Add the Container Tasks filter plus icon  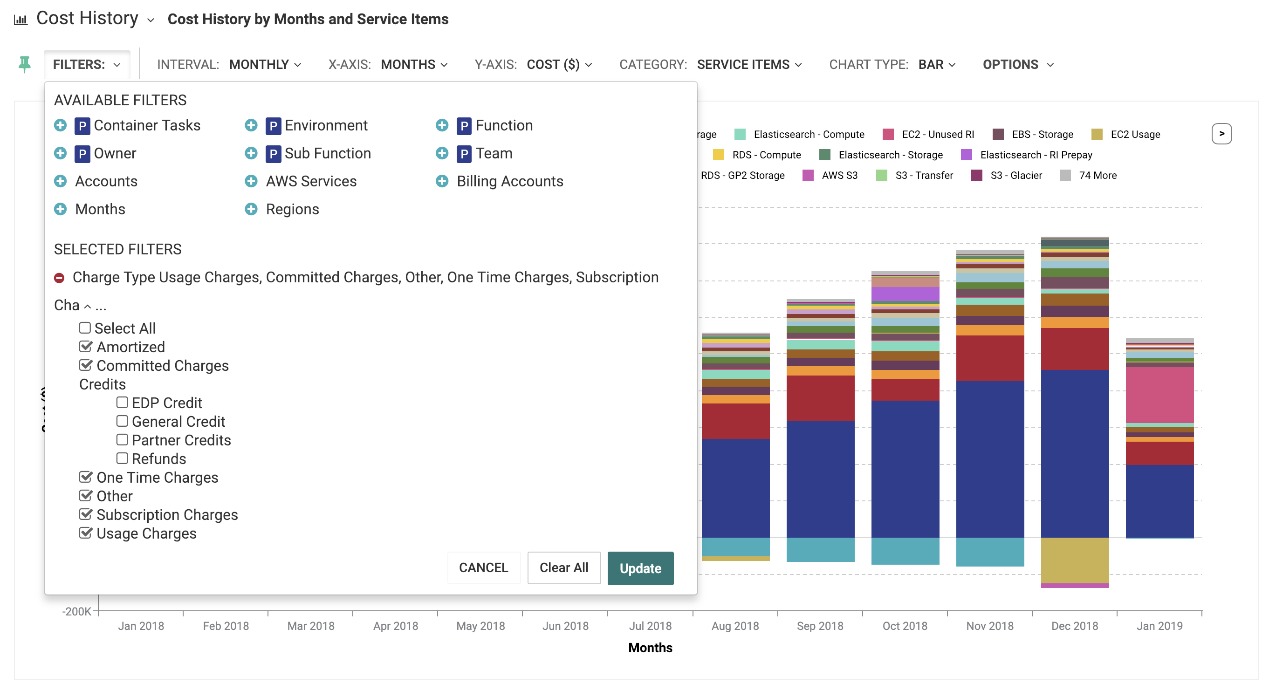(x=61, y=125)
